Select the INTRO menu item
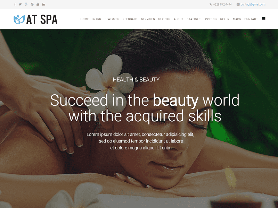 (97, 19)
